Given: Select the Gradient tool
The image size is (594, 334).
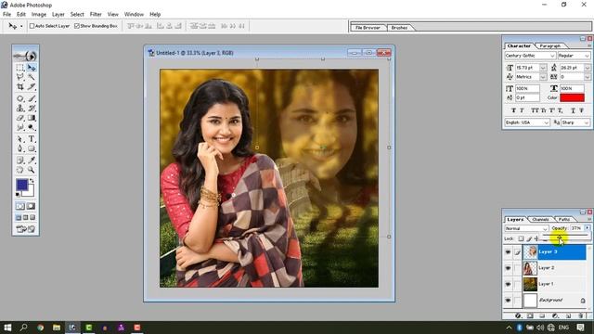Looking at the screenshot, I should click(x=32, y=118).
